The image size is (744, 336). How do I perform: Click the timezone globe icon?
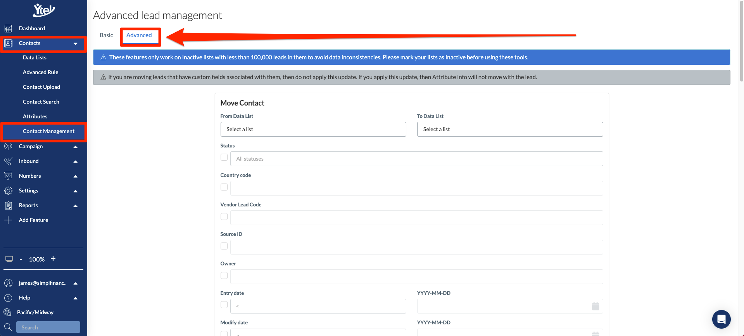pos(7,312)
